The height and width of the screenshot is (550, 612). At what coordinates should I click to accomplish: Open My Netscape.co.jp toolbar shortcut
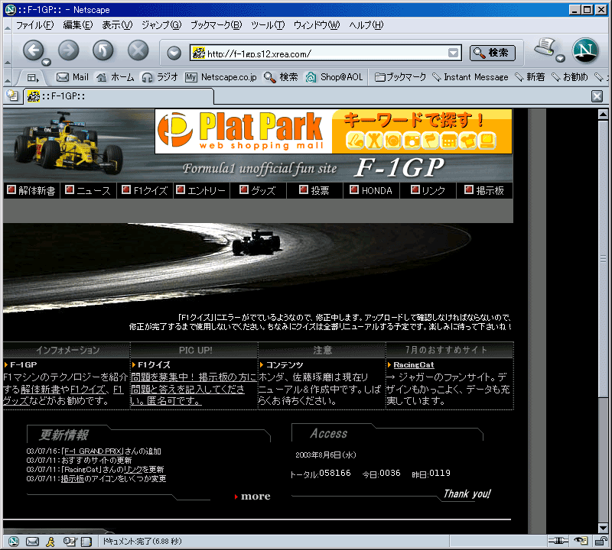point(221,77)
